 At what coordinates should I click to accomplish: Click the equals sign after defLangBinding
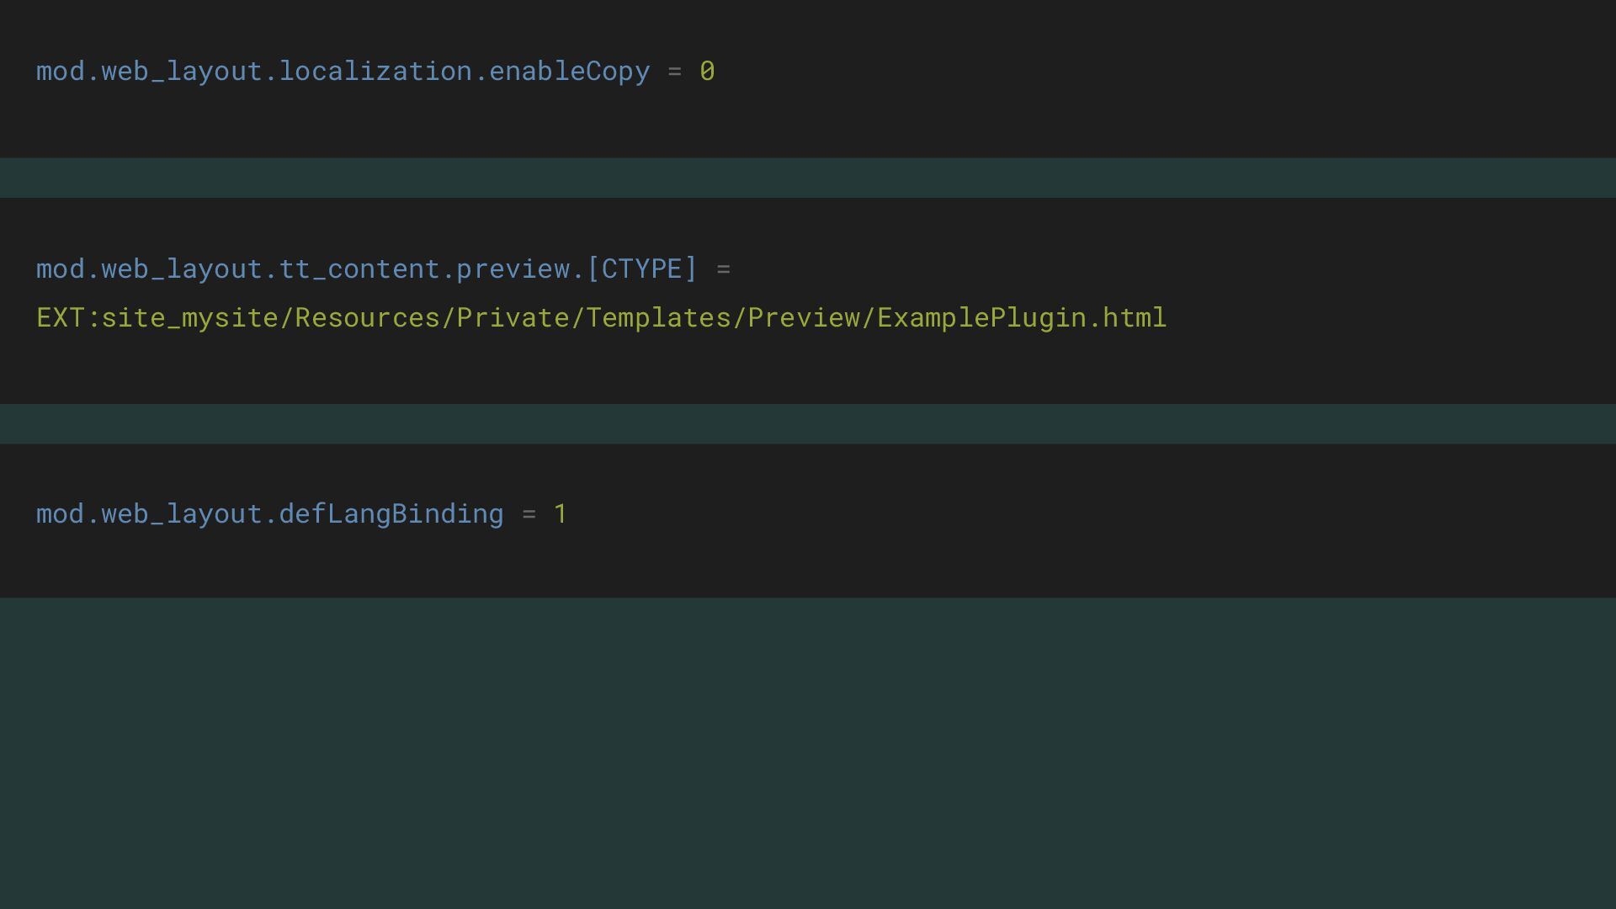(529, 514)
